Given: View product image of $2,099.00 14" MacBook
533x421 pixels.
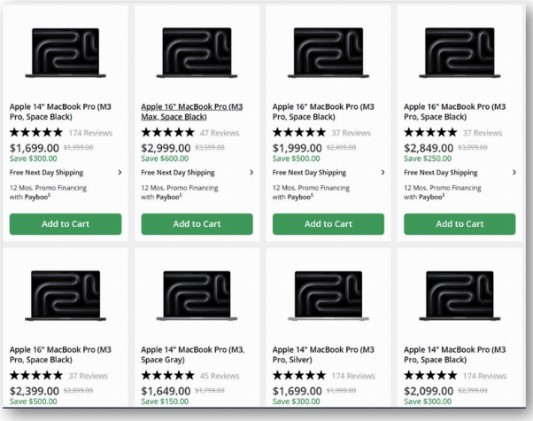Looking at the screenshot, I should [460, 296].
